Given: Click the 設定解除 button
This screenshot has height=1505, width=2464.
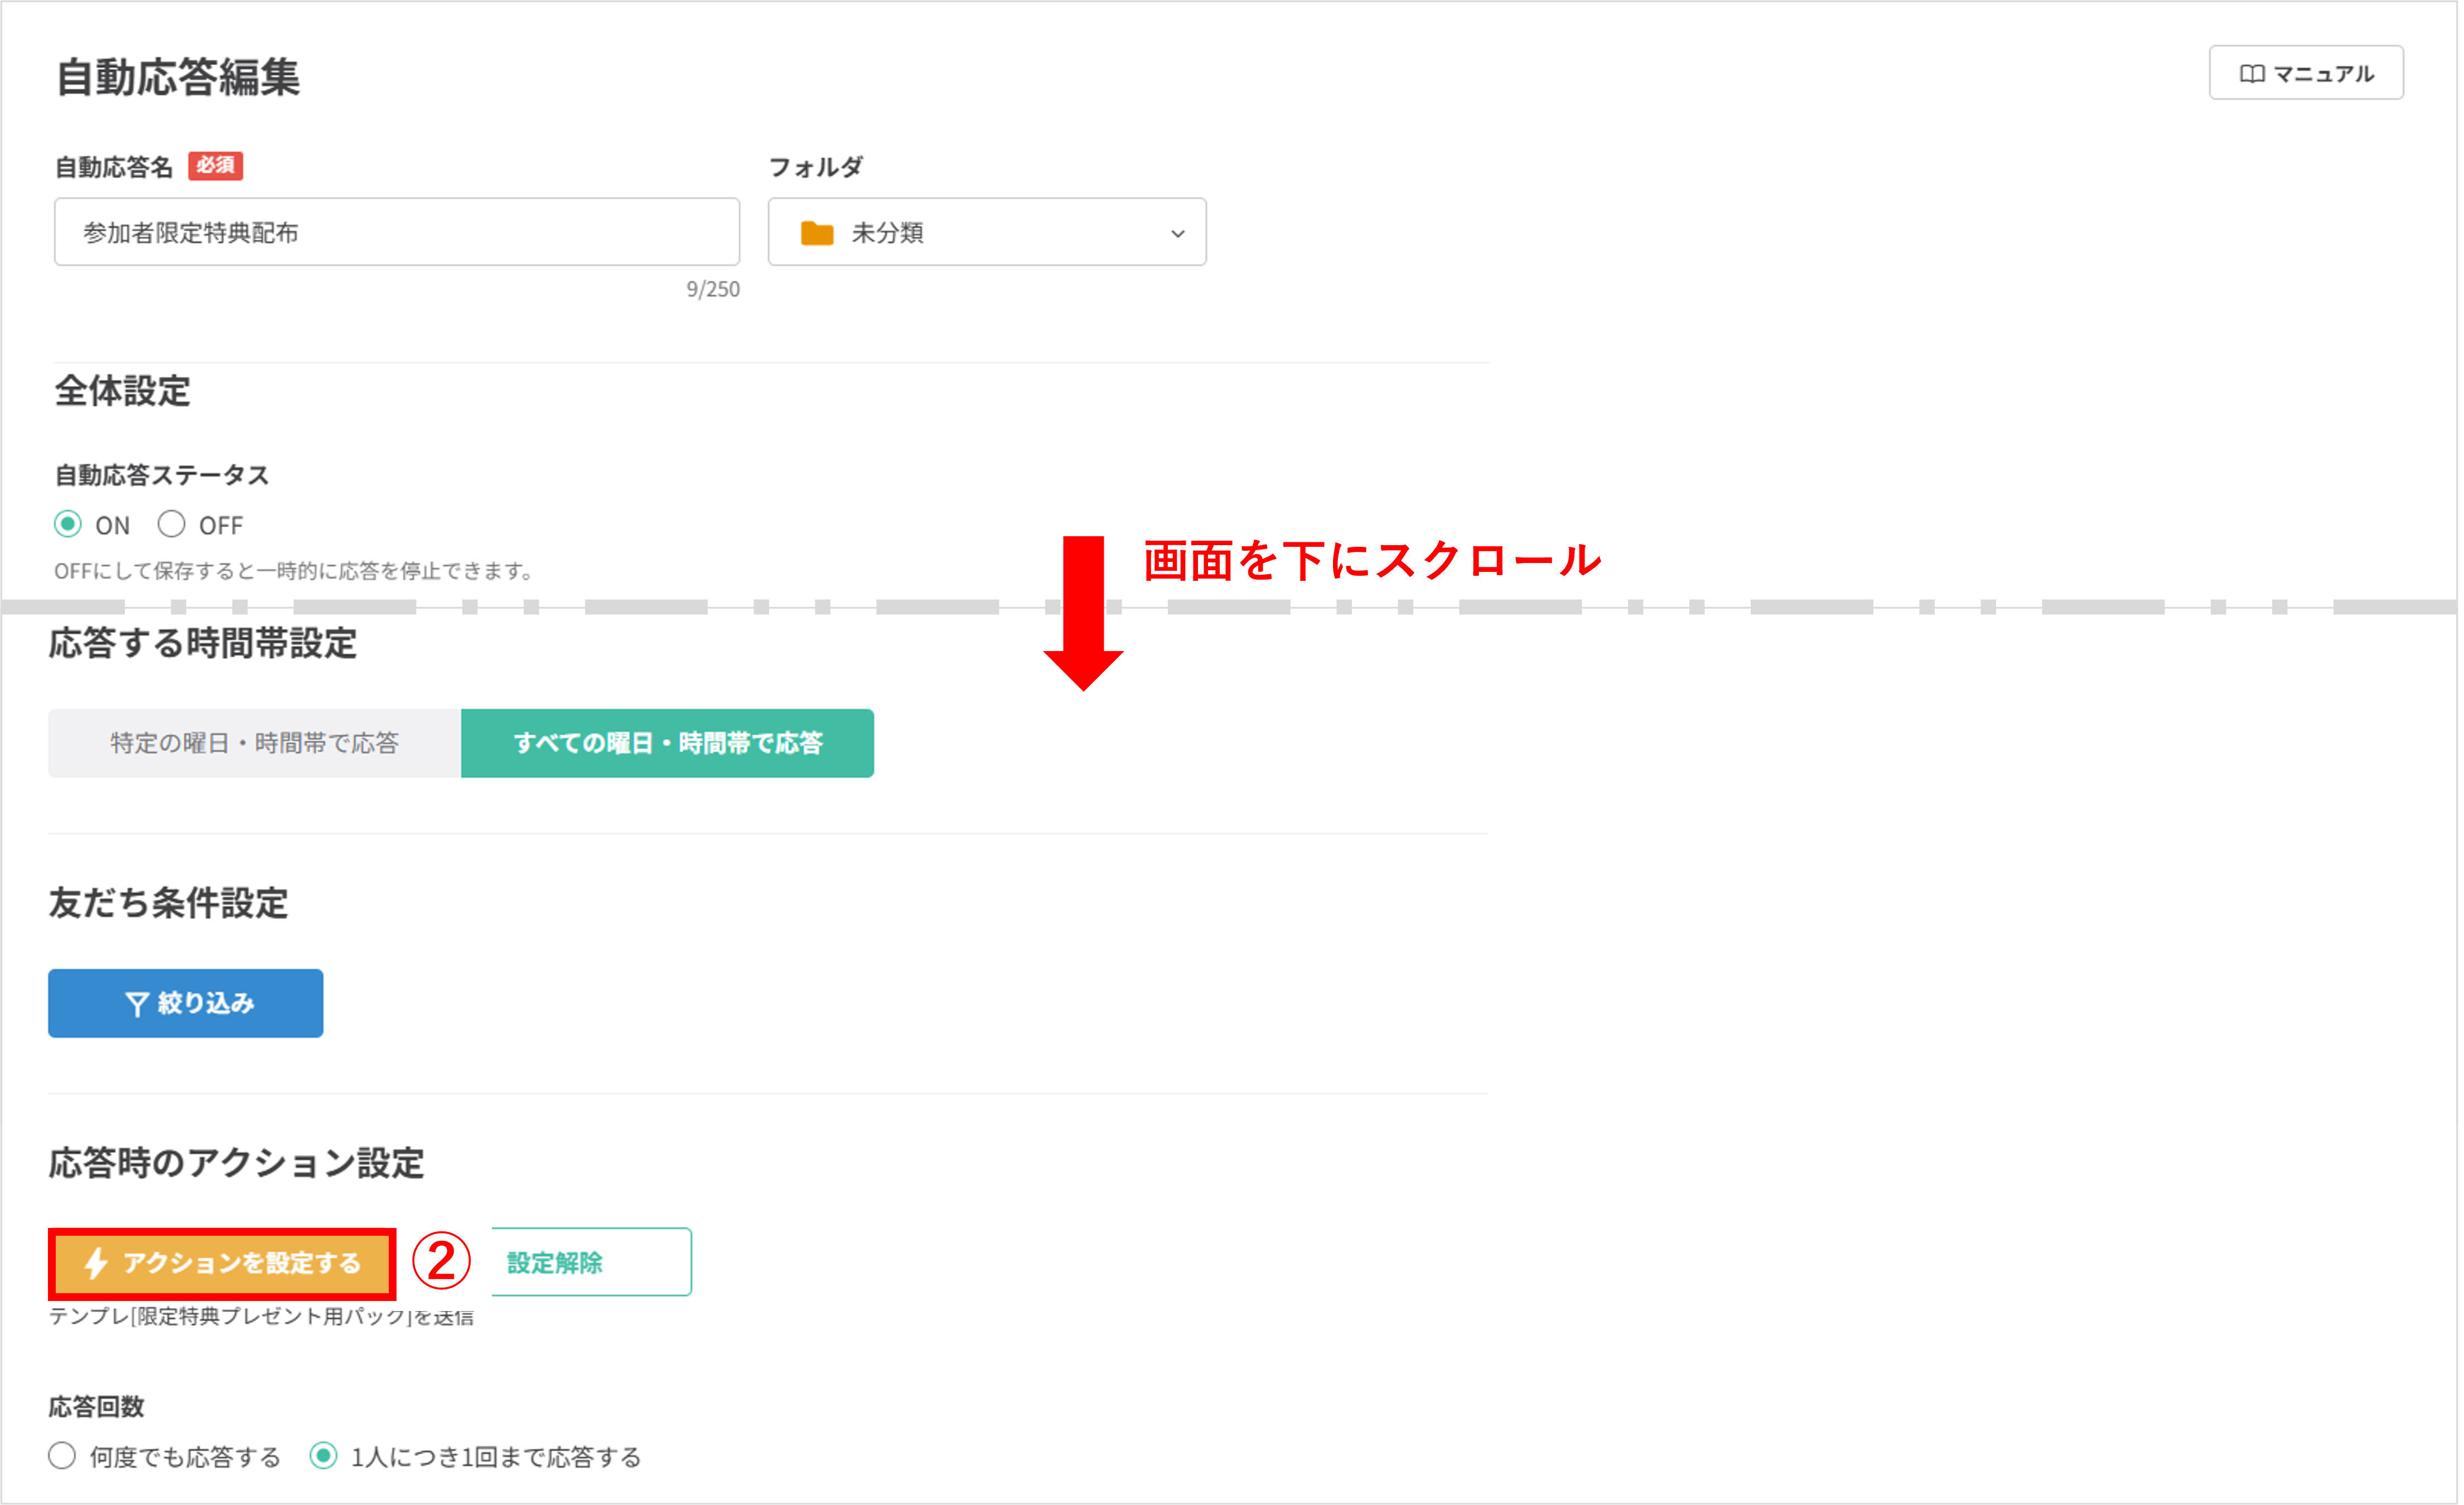Looking at the screenshot, I should [589, 1262].
